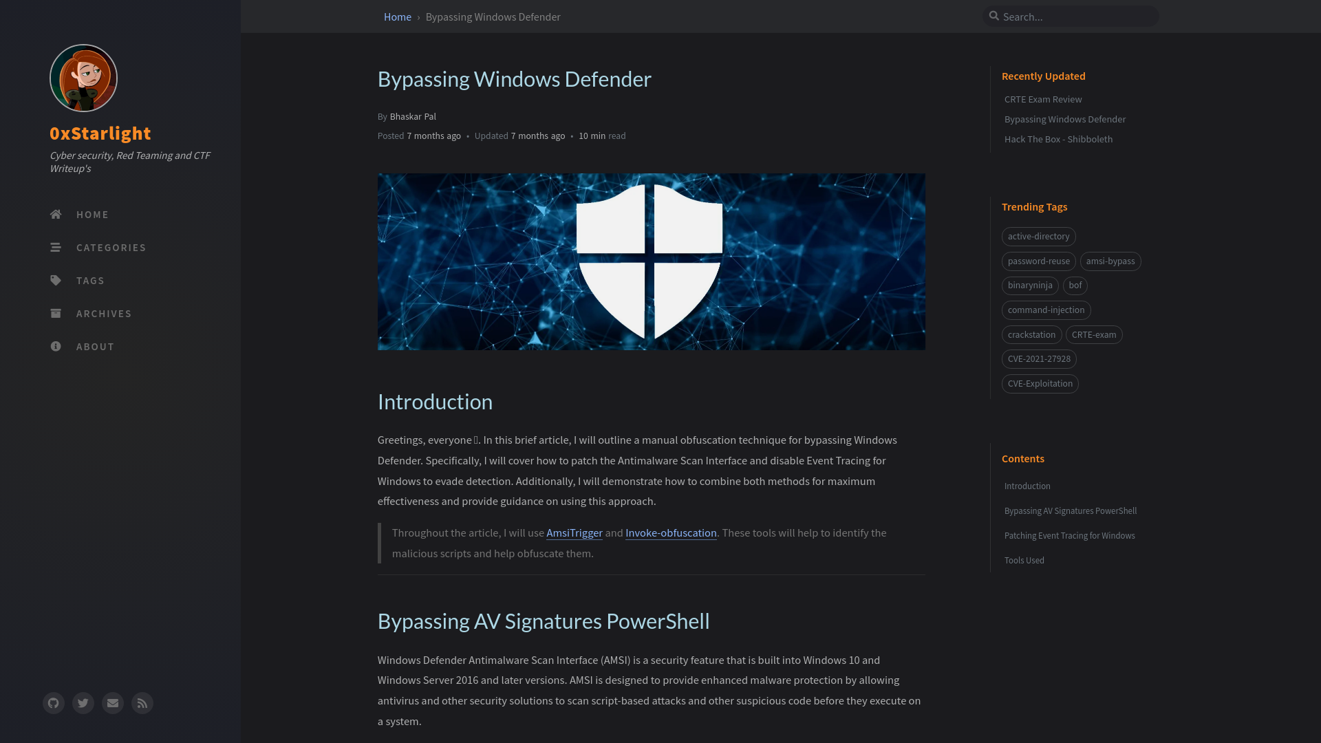This screenshot has height=743, width=1321.
Task: Click the Invoke-obfuscation hyperlink
Action: [671, 532]
